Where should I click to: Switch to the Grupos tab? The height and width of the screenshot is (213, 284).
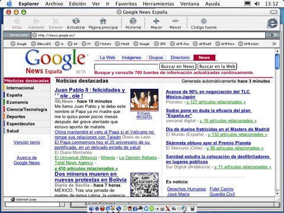click(x=156, y=57)
